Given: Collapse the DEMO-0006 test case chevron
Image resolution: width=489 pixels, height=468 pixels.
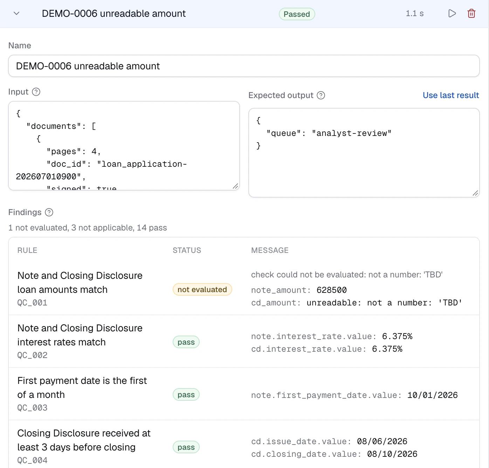Looking at the screenshot, I should (x=16, y=14).
